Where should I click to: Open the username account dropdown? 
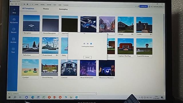(x=159, y=7)
